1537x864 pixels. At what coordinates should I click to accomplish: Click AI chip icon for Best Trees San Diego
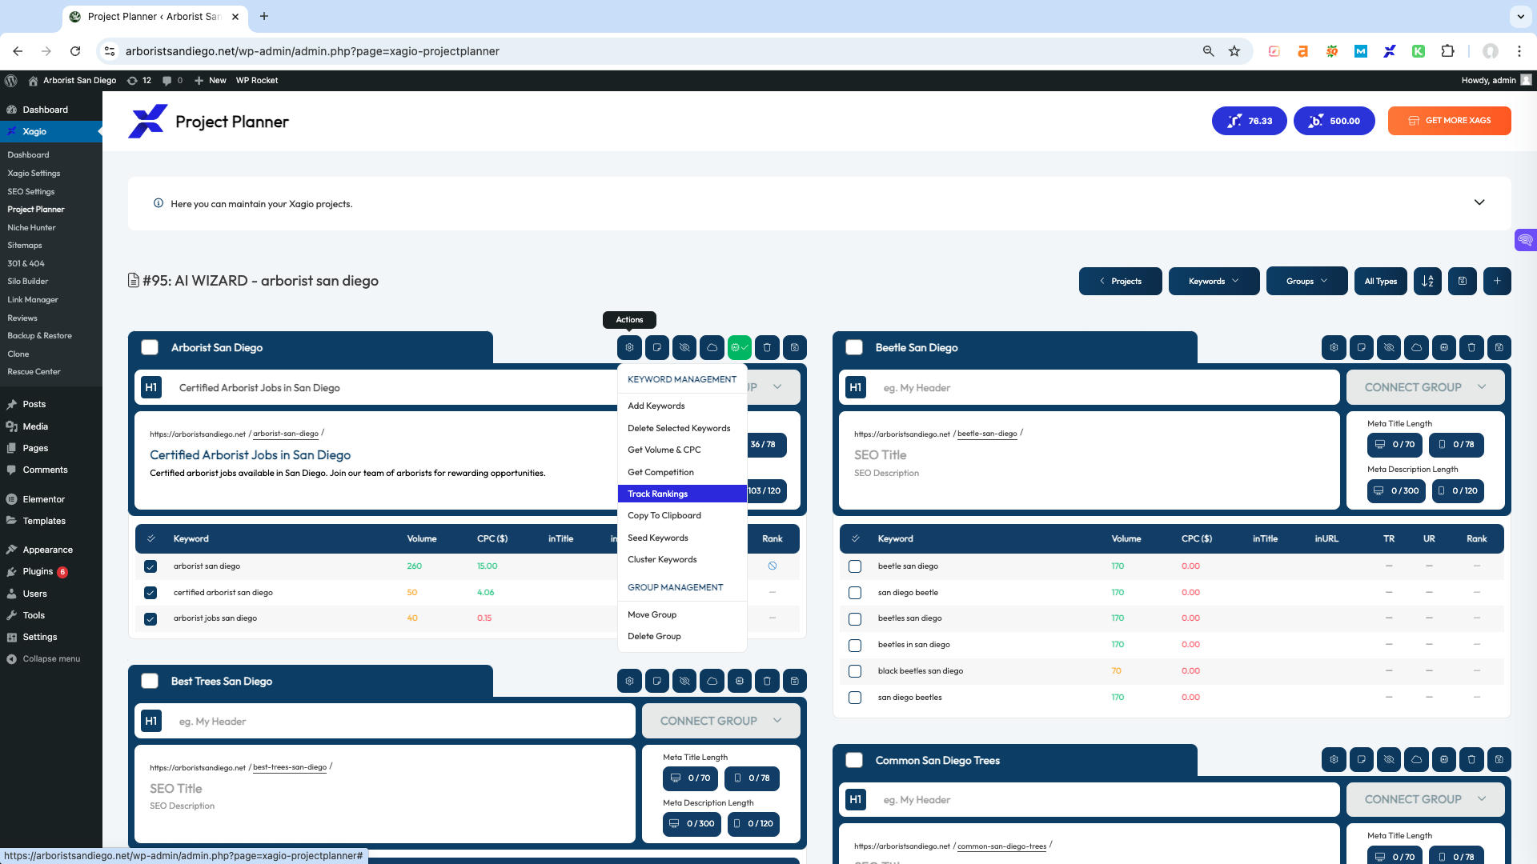click(x=740, y=681)
